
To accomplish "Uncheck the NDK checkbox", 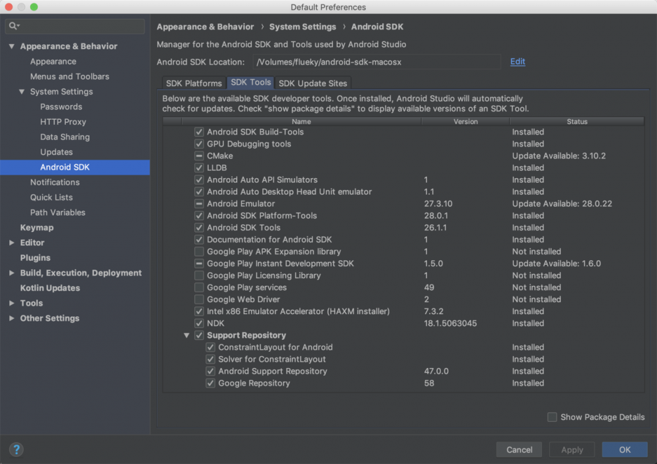I will [199, 323].
